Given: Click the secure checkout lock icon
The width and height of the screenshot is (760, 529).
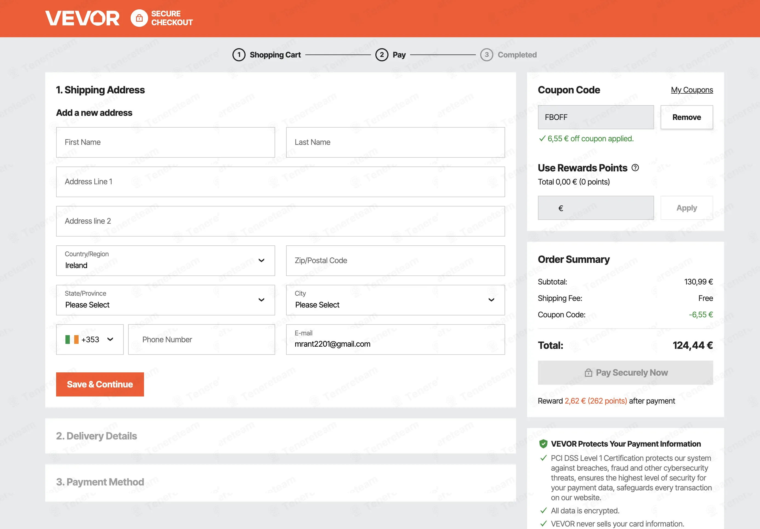Looking at the screenshot, I should pos(139,18).
